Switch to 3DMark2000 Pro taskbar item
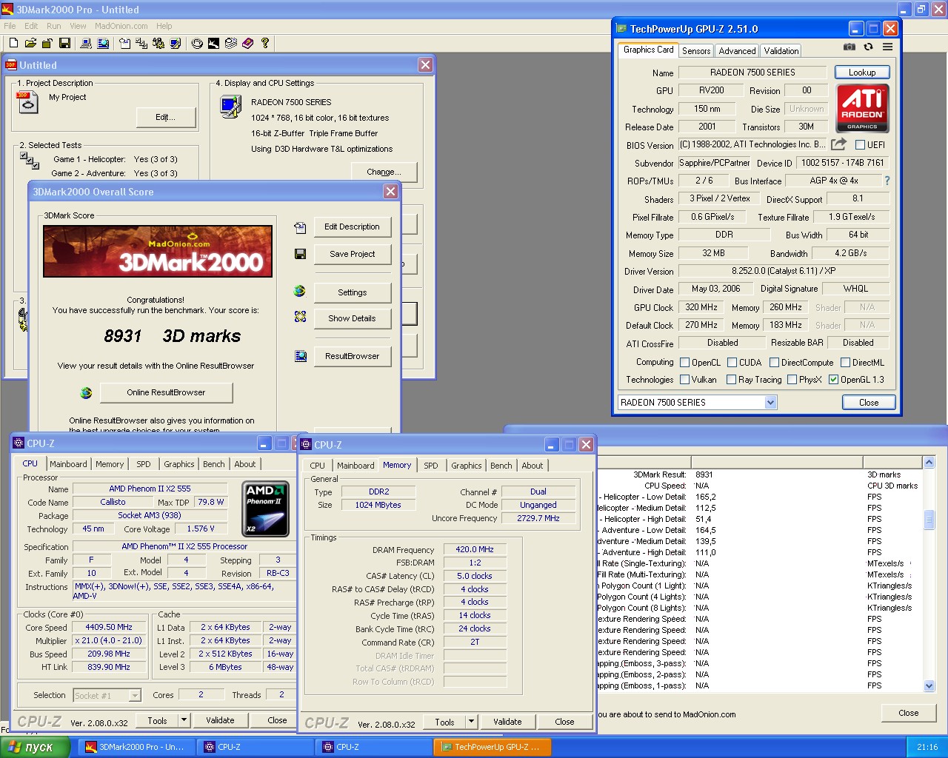Screen dimensions: 948x758 click(138, 747)
